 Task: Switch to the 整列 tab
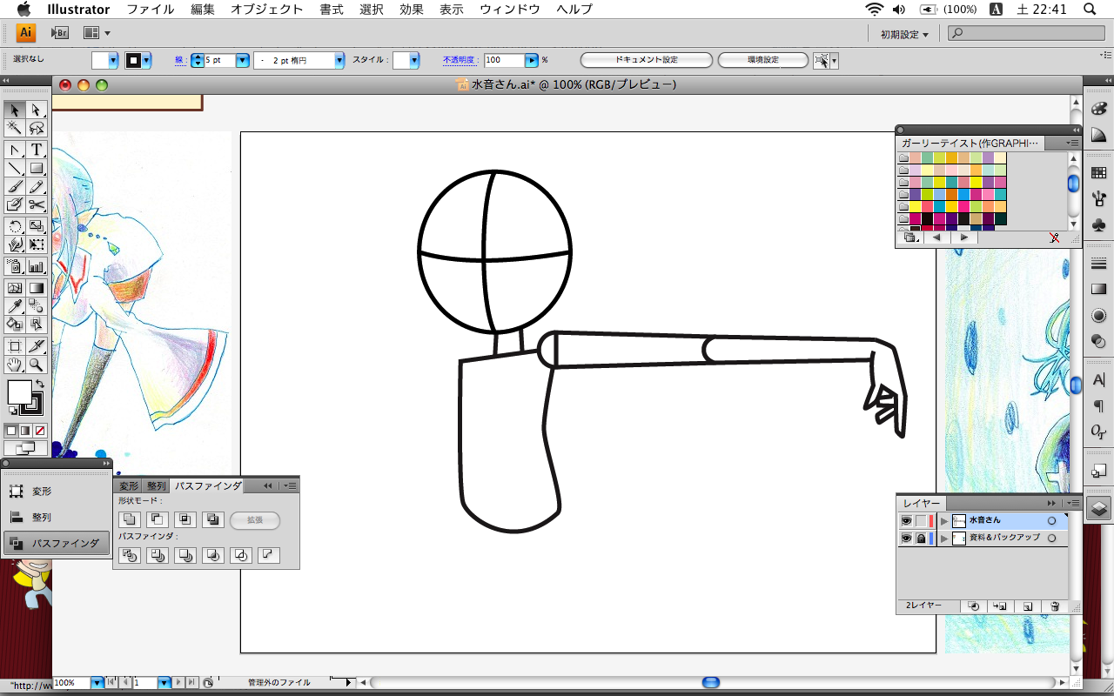[x=156, y=485]
